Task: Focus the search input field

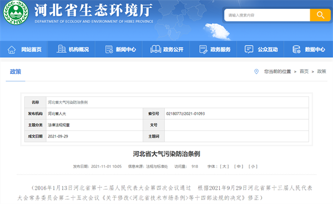Action: pos(267,15)
